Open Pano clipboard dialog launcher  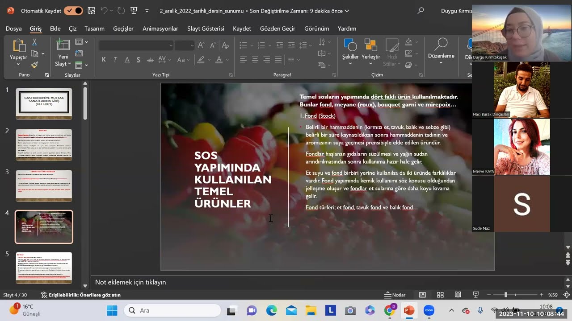pyautogui.click(x=47, y=75)
